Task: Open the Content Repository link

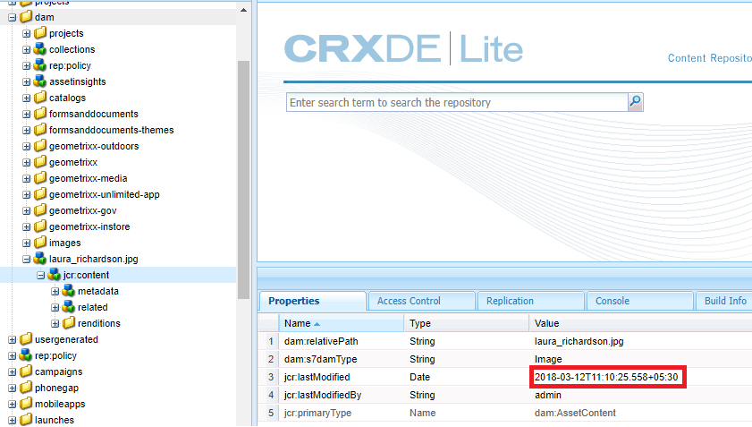Action: [710, 58]
